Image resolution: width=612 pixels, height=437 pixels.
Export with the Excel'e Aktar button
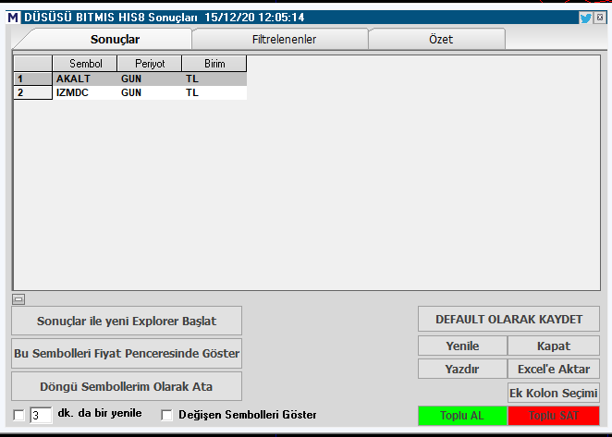click(554, 370)
